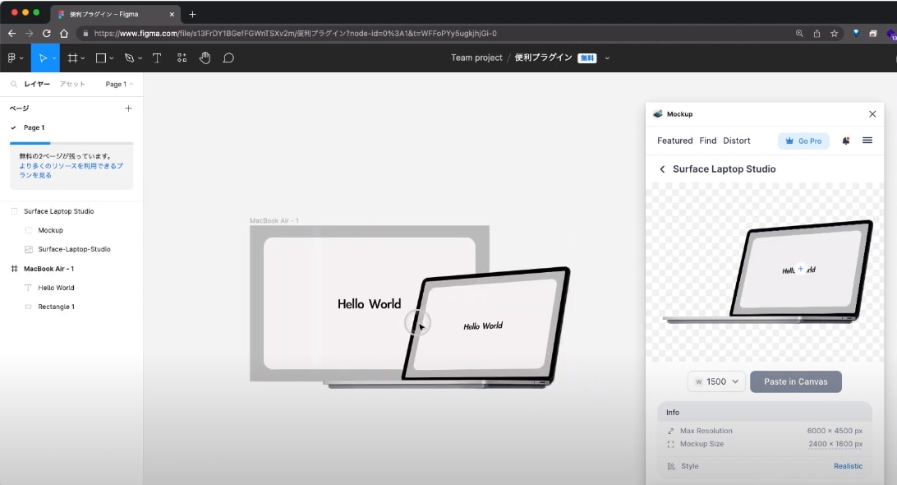Expand the shape tools dropdown arrow
The width and height of the screenshot is (897, 485).
click(x=112, y=58)
